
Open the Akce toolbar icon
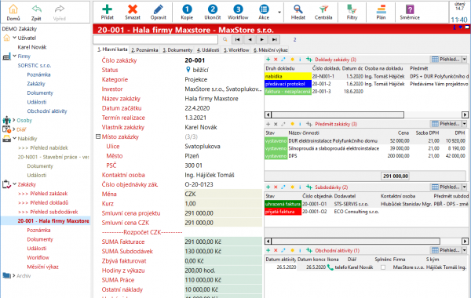264,9
